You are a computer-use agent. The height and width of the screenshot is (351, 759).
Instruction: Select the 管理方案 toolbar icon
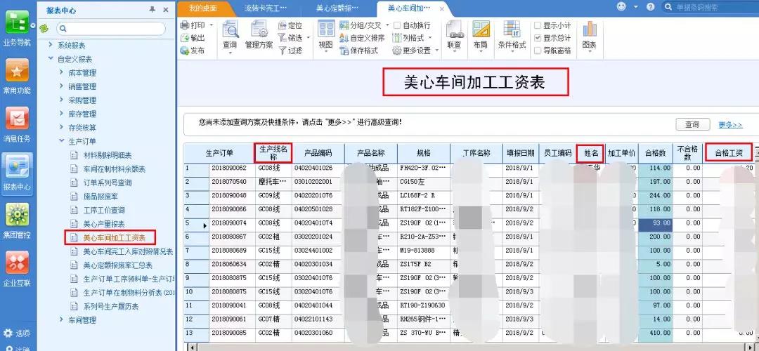coord(259,29)
